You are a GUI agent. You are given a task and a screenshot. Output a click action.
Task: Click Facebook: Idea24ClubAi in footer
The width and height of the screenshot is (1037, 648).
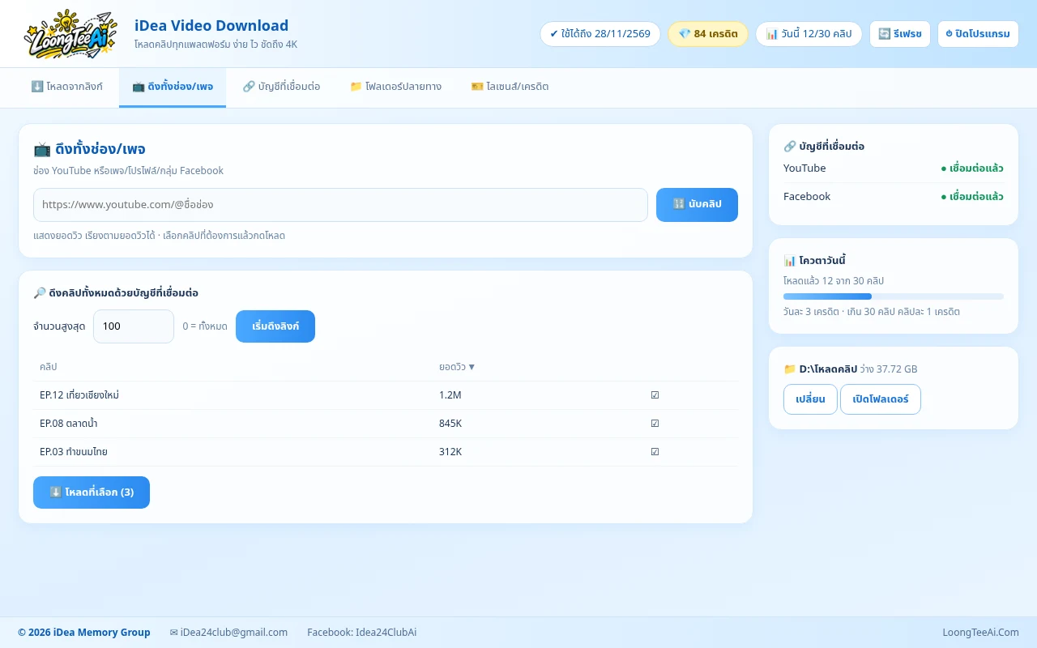362,633
